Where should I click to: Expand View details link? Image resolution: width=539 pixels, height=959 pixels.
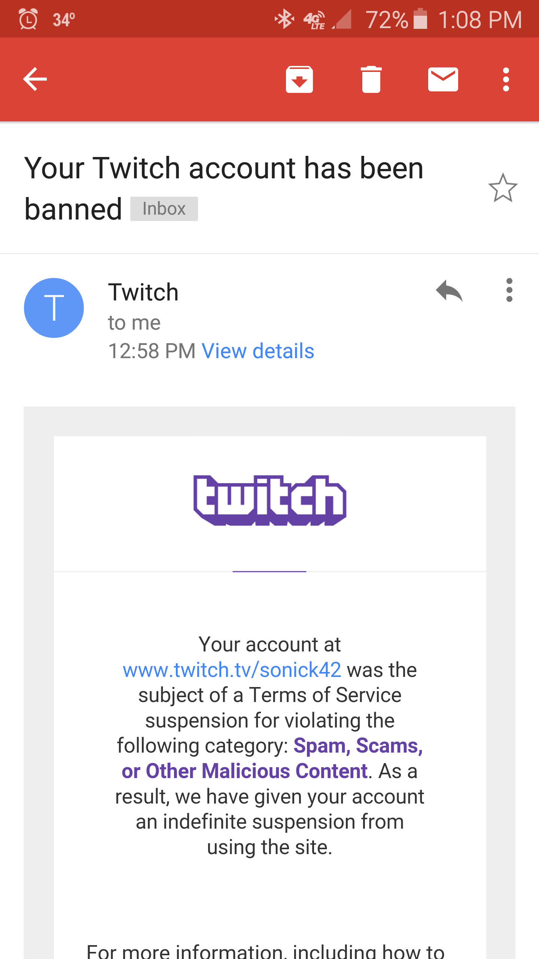[x=258, y=351]
